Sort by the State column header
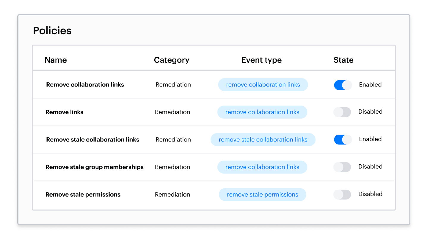This screenshot has height=244, width=427. tap(343, 60)
